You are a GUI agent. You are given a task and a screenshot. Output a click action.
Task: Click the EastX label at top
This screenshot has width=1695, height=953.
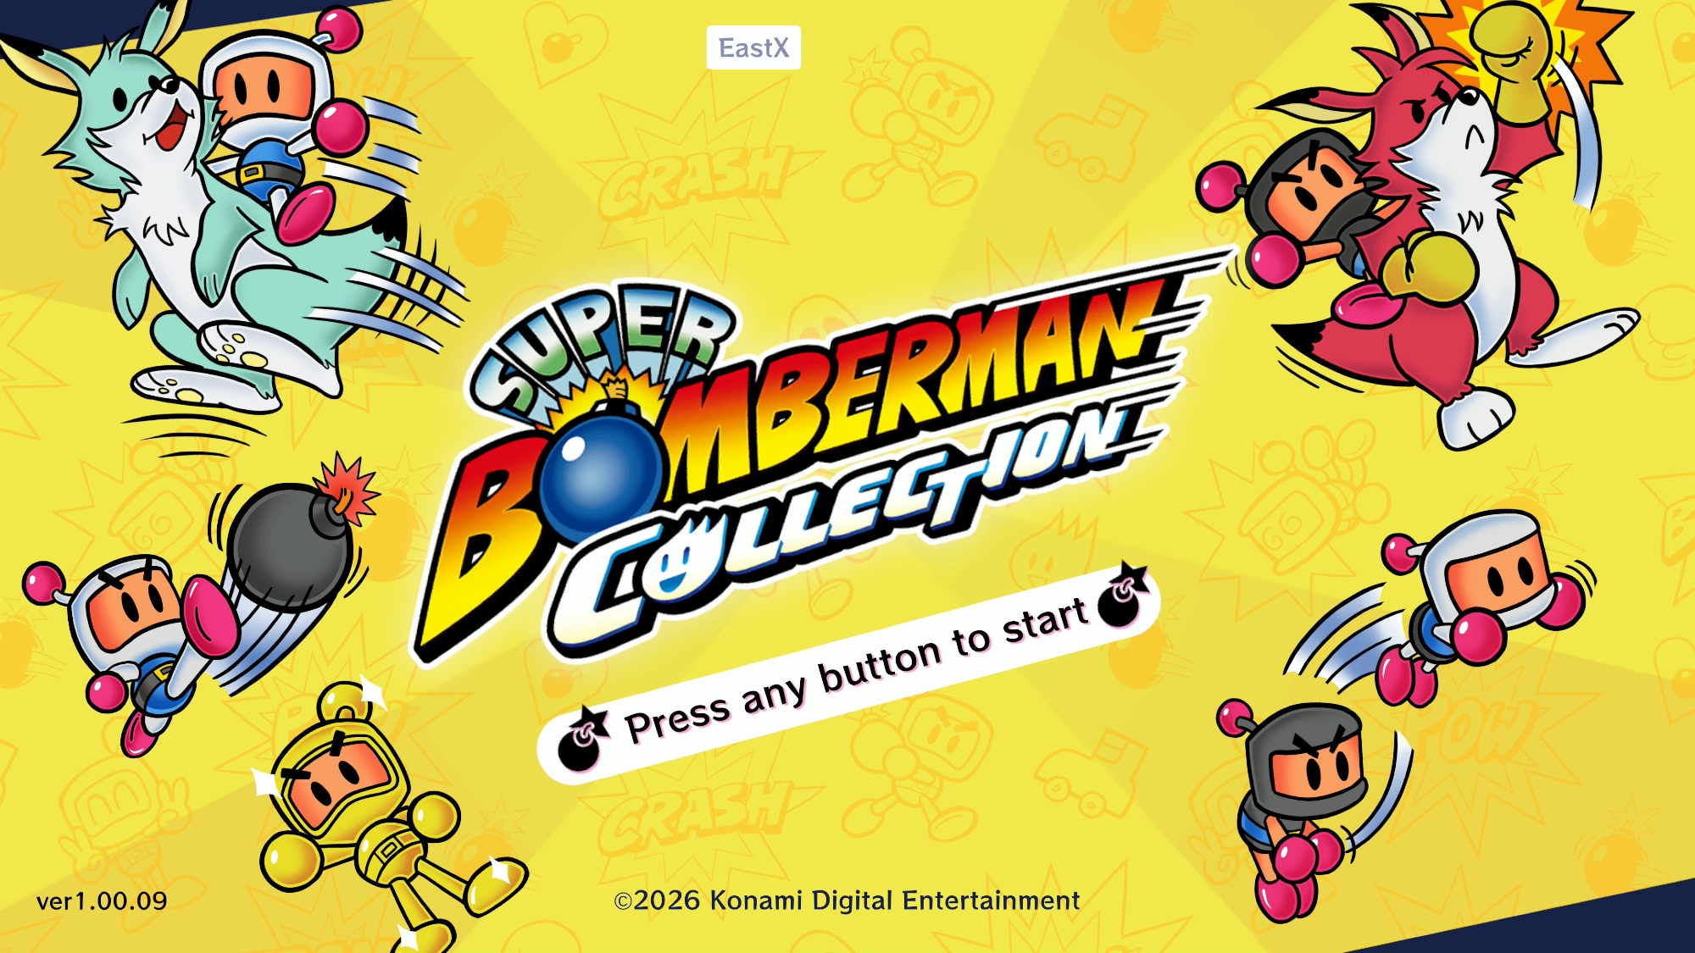pyautogui.click(x=753, y=47)
